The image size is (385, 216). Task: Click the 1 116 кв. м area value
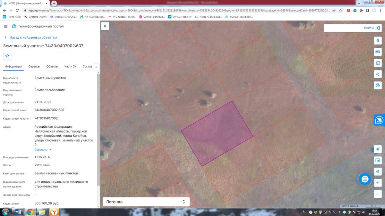(42, 157)
